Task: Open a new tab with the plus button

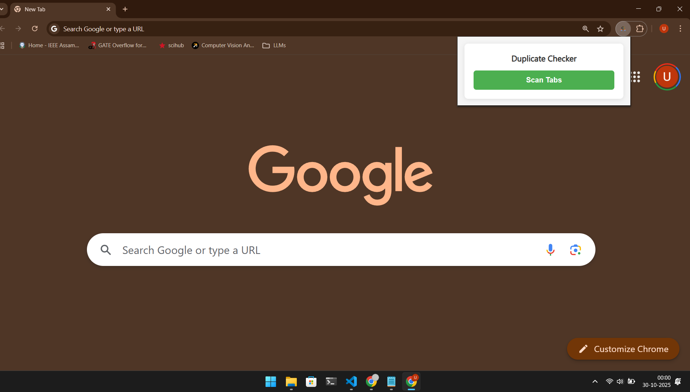Action: pos(125,9)
